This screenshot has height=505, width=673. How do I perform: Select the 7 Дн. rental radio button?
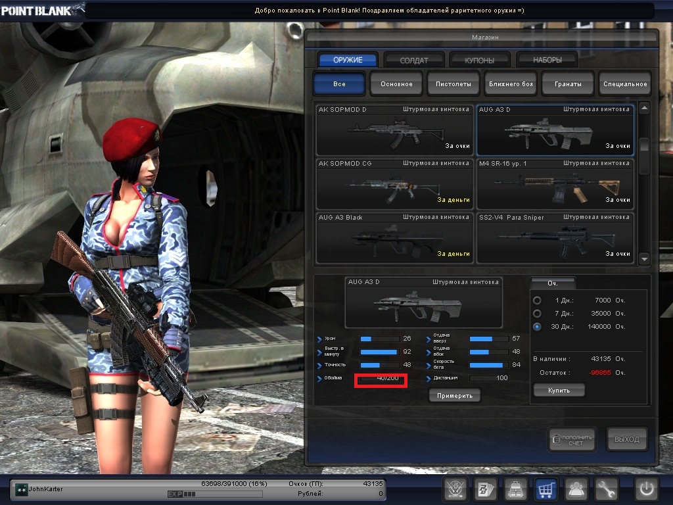[x=538, y=314]
